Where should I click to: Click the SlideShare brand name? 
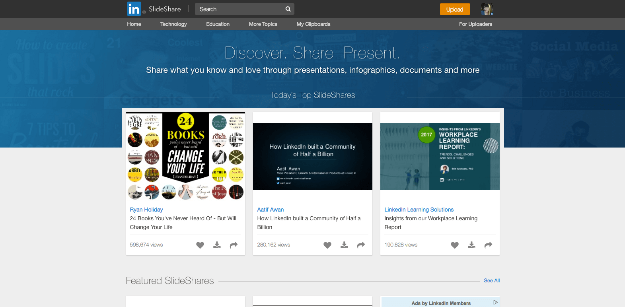pos(165,9)
